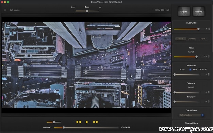The image size is (213, 133).
Task: Switch to the HDR tab
Action: [203, 39]
